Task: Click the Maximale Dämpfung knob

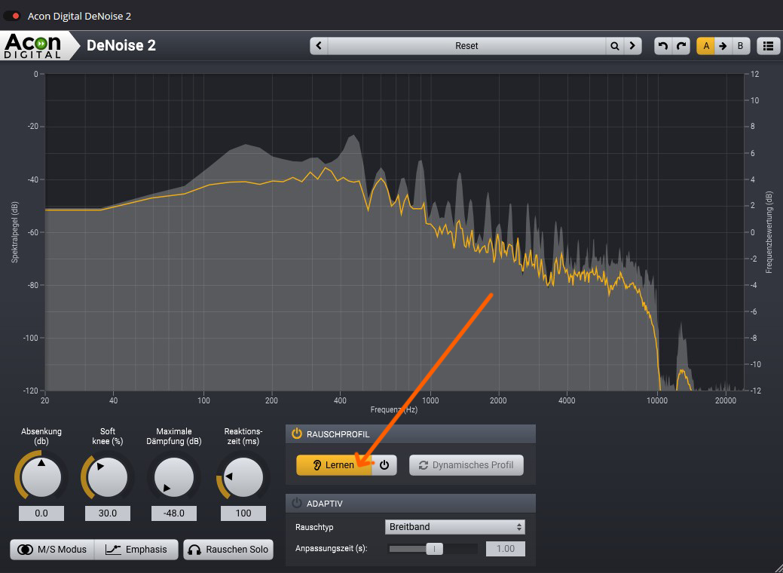Action: pyautogui.click(x=174, y=477)
